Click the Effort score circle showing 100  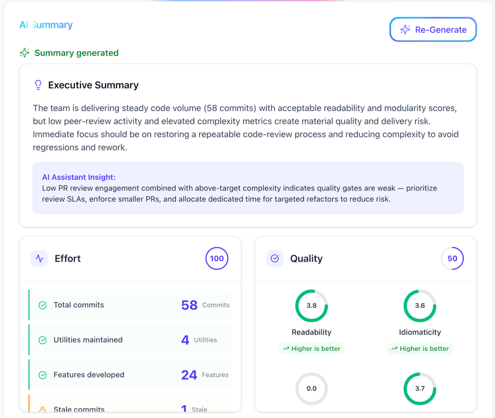coord(217,259)
